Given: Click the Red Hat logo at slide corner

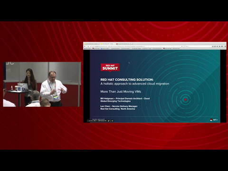Looking at the screenshot, I should point(214,120).
